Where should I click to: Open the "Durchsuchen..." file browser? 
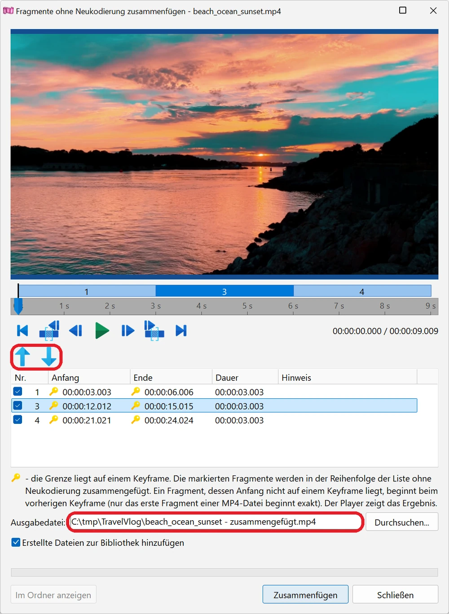click(402, 522)
